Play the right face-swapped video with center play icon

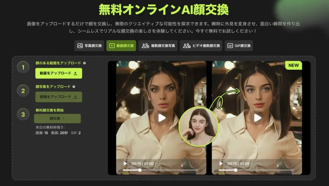point(257,118)
